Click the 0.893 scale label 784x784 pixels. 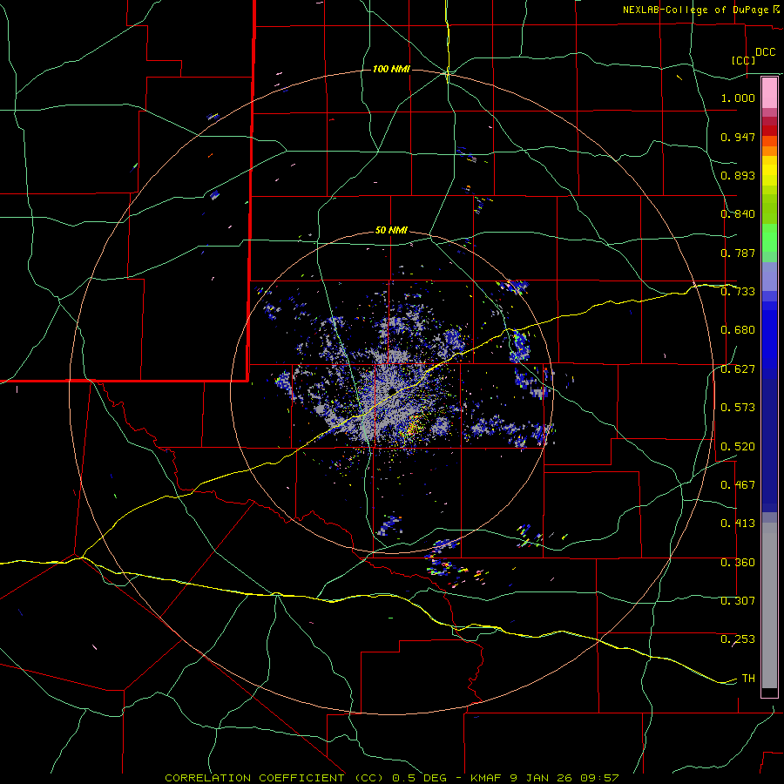[738, 175]
